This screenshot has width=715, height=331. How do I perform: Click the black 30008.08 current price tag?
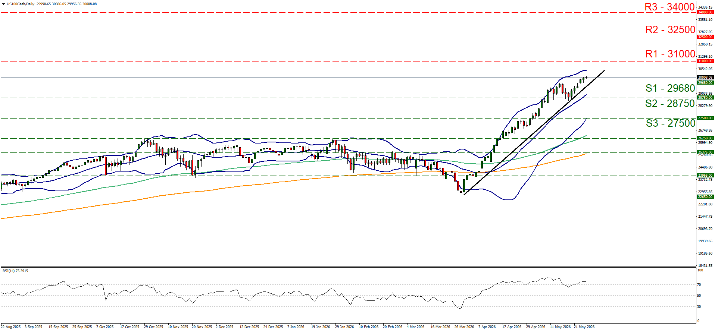click(705, 78)
